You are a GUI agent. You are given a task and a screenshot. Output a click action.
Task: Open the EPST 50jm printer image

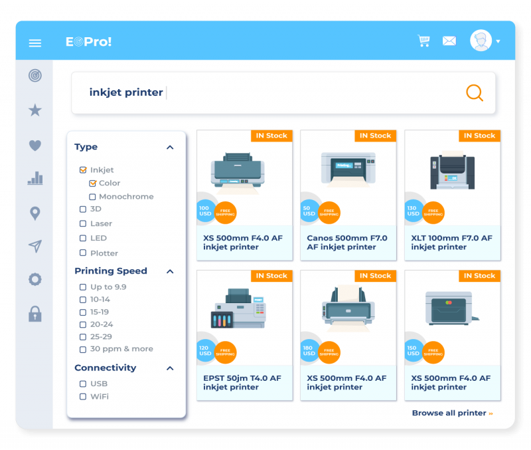click(238, 308)
